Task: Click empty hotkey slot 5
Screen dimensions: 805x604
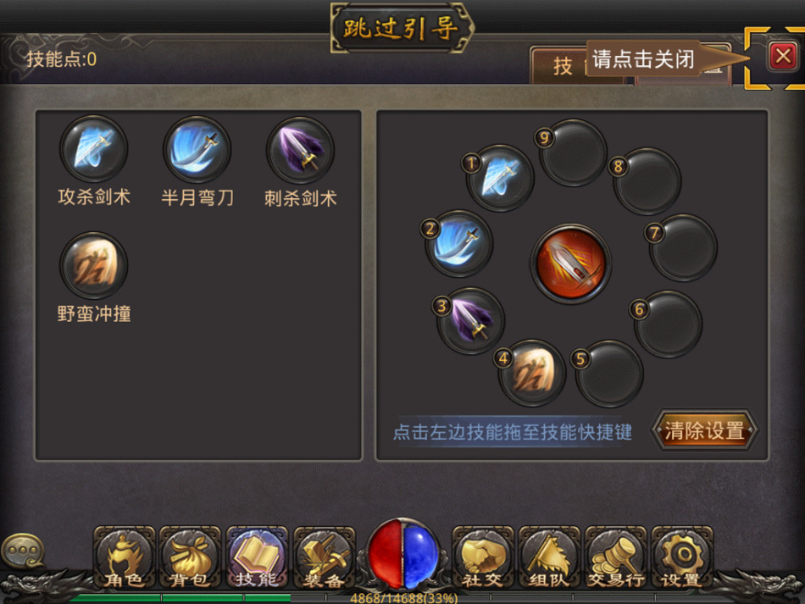Action: click(x=609, y=374)
